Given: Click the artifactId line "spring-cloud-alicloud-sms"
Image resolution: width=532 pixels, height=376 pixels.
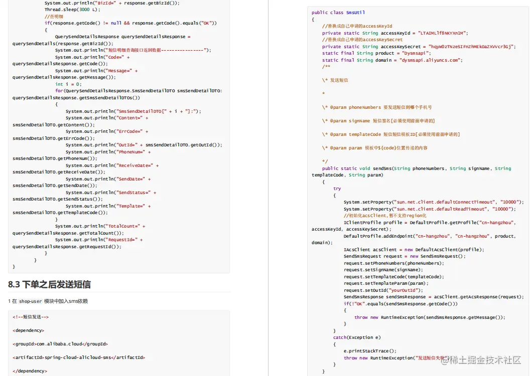Looking at the screenshot, I should click(x=79, y=357).
